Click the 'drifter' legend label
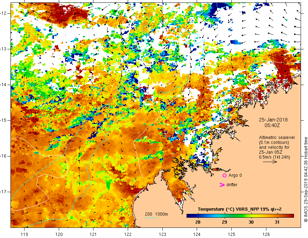Viewport: 308px width, 238px height. pos(232,185)
